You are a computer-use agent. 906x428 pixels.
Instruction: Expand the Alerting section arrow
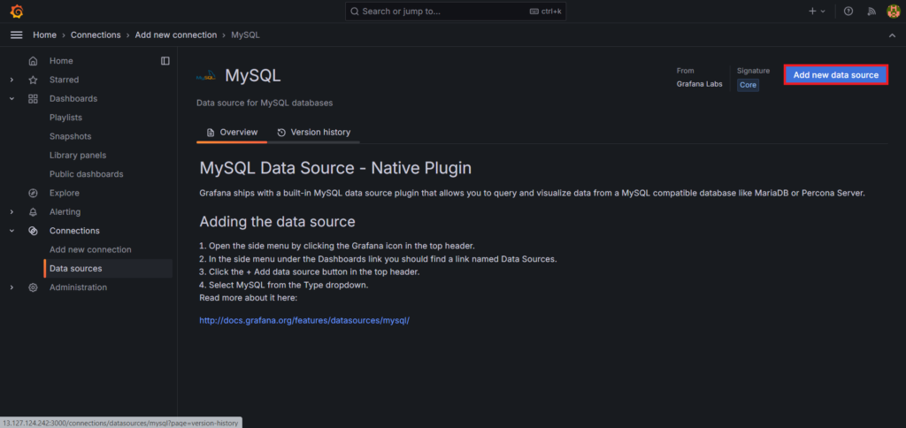(12, 212)
